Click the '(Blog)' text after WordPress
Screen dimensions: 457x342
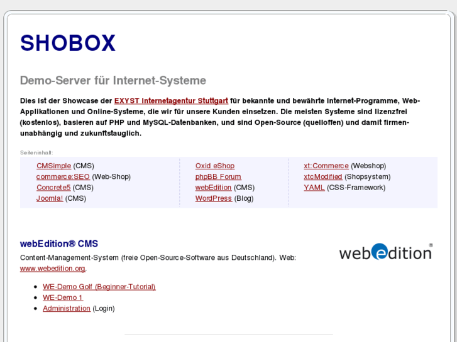[244, 198]
